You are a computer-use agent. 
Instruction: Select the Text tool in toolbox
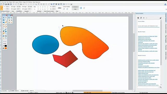[6, 18]
